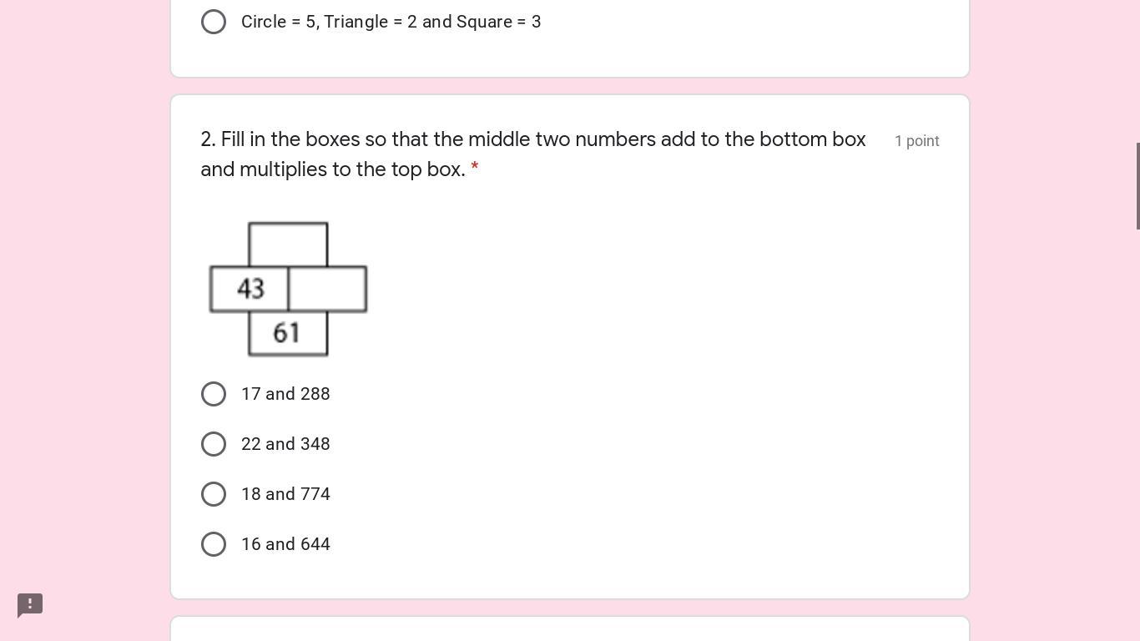Click the 'Circle = 5, Triangle = 2' option text
The image size is (1140, 641).
[x=391, y=22]
